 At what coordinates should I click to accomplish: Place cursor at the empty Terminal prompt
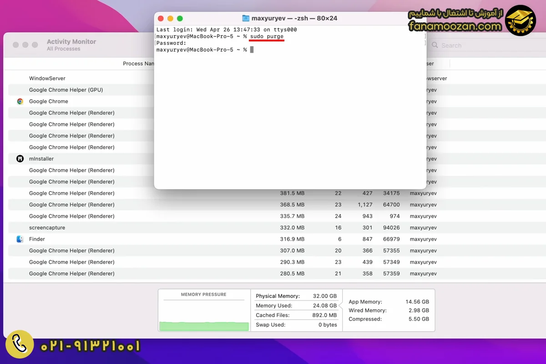pyautogui.click(x=252, y=50)
